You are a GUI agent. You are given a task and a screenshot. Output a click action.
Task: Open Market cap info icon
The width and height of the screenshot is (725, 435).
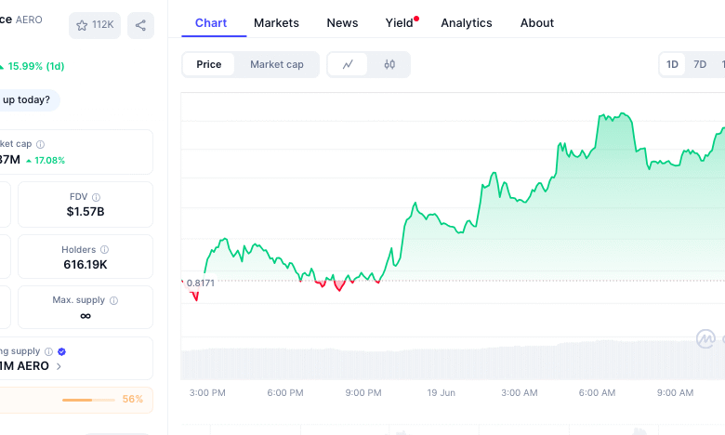[40, 144]
